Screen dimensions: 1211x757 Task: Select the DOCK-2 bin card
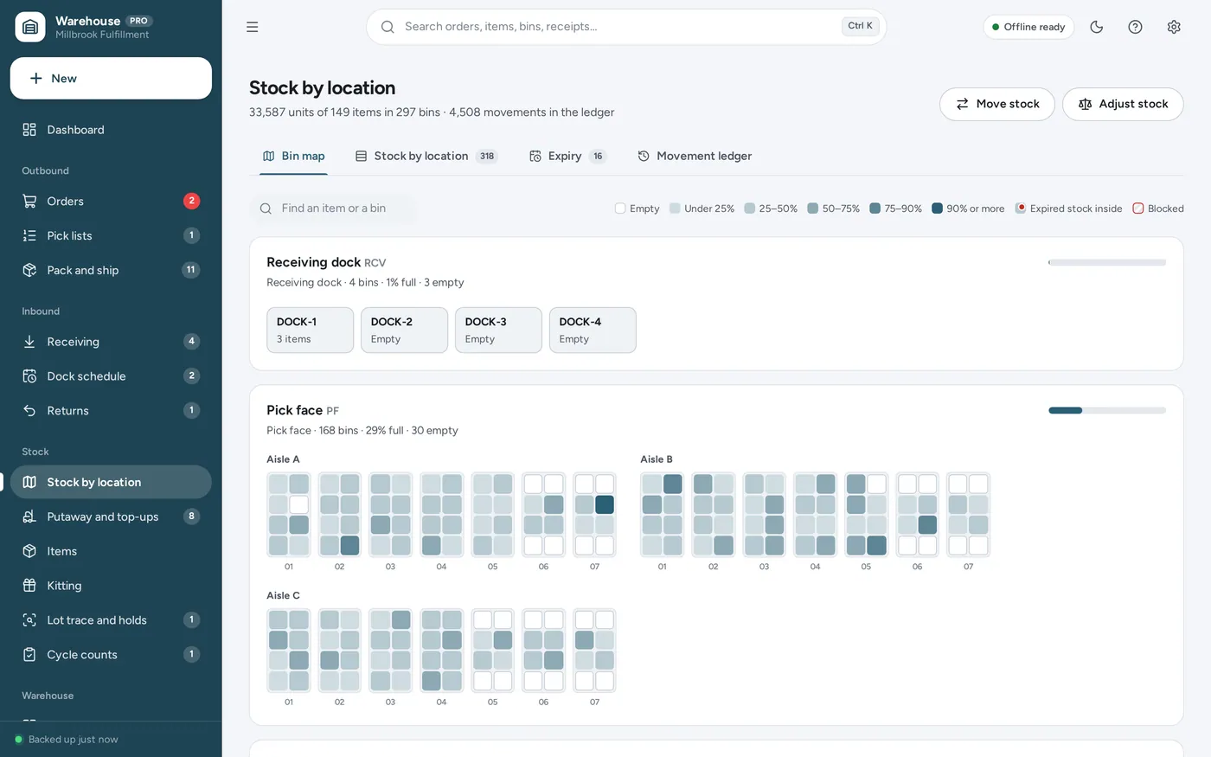[x=405, y=330]
